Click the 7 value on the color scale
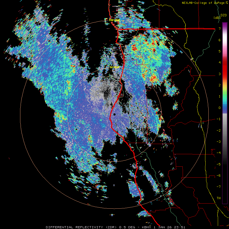The width and height of the screenshot is (229, 229). [x=220, y=28]
